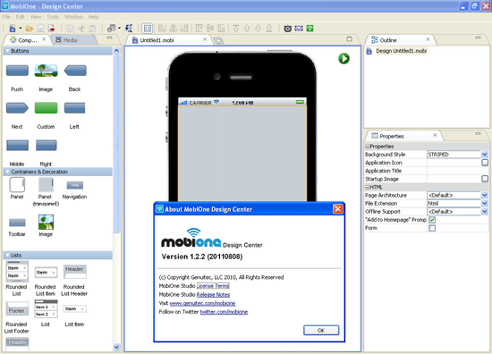
Task: Collapse the Containers & Decoration section
Action: click(6, 172)
